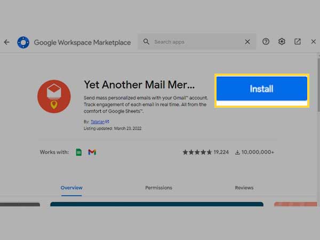320x240 pixels.
Task: Click the search magnifier icon
Action: [146, 42]
